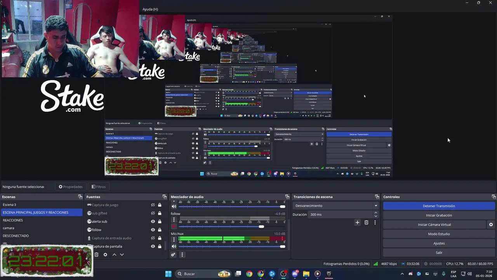Hide the follow source

point(153,230)
